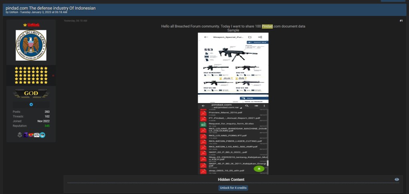Click the Posts count 283
409x194 pixels.
47,112
